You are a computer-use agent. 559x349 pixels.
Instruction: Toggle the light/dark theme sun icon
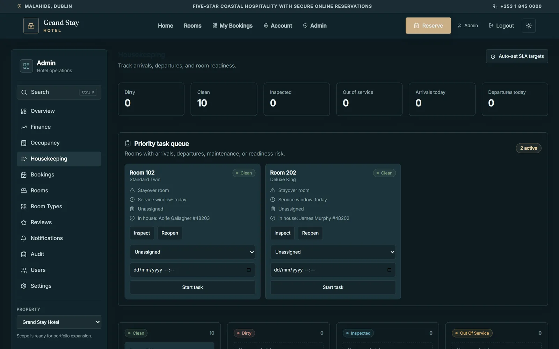click(529, 25)
